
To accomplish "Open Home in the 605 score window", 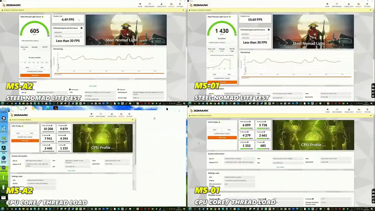I will click(x=140, y=5).
